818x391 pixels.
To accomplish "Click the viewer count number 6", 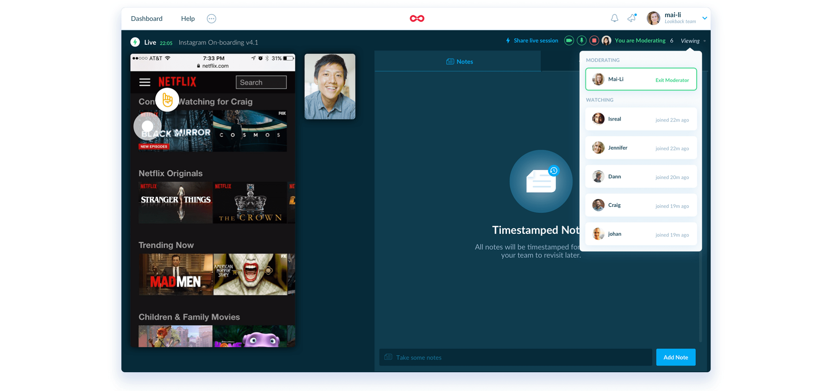I will pyautogui.click(x=671, y=41).
